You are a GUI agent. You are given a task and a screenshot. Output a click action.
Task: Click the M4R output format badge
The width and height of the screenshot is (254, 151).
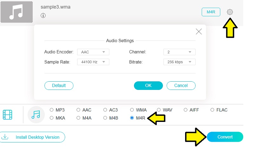pos(211,12)
